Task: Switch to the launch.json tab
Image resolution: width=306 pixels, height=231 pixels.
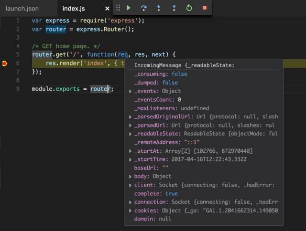Action: pyautogui.click(x=22, y=9)
